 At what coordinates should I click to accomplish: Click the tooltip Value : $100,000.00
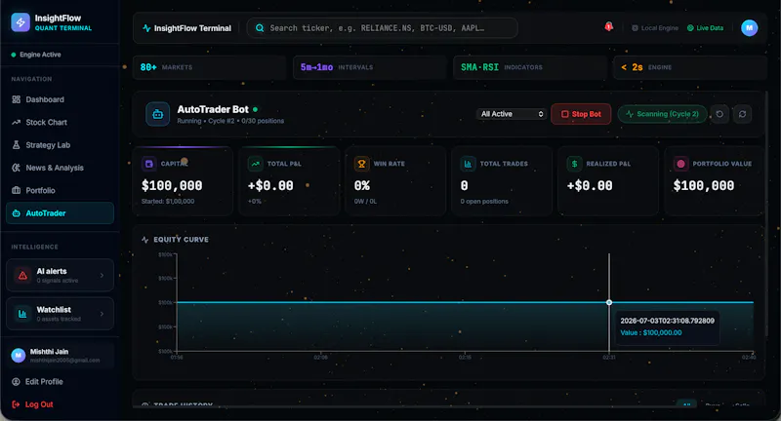point(651,333)
